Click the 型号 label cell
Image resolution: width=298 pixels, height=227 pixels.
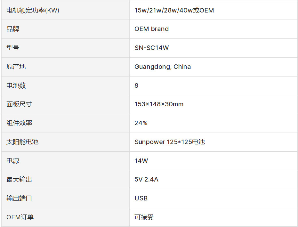coord(13,48)
